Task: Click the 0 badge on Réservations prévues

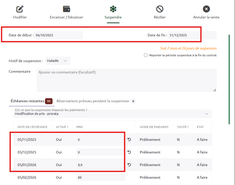Action: tap(133, 101)
